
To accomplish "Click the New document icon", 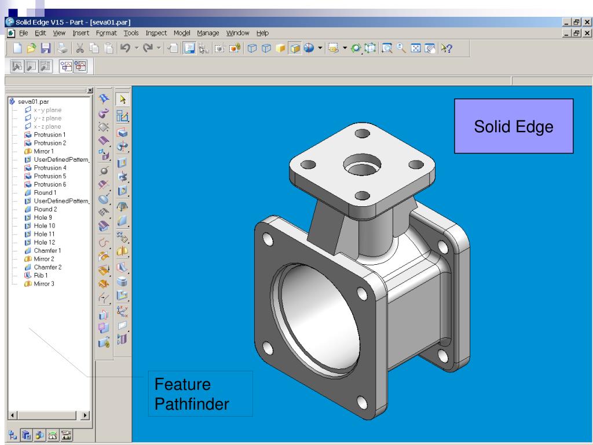I will coord(17,48).
